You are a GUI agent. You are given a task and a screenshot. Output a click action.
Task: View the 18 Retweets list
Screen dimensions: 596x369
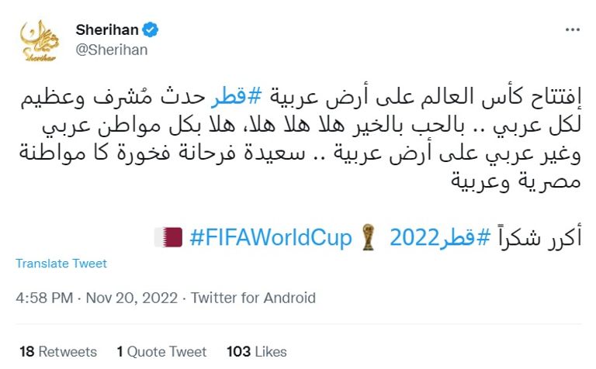58,352
